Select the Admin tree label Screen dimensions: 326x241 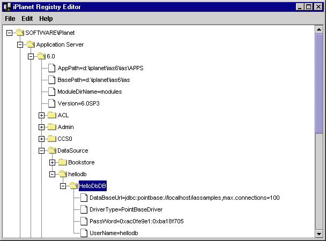66,127
